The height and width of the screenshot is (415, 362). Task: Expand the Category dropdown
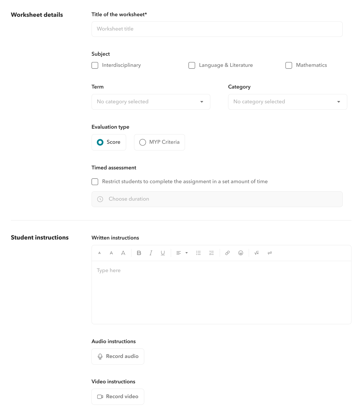(287, 102)
